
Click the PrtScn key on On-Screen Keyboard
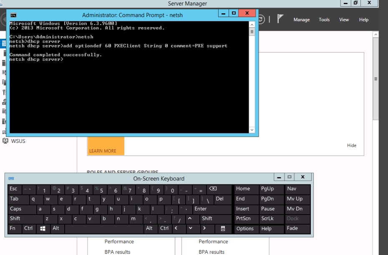click(x=246, y=219)
